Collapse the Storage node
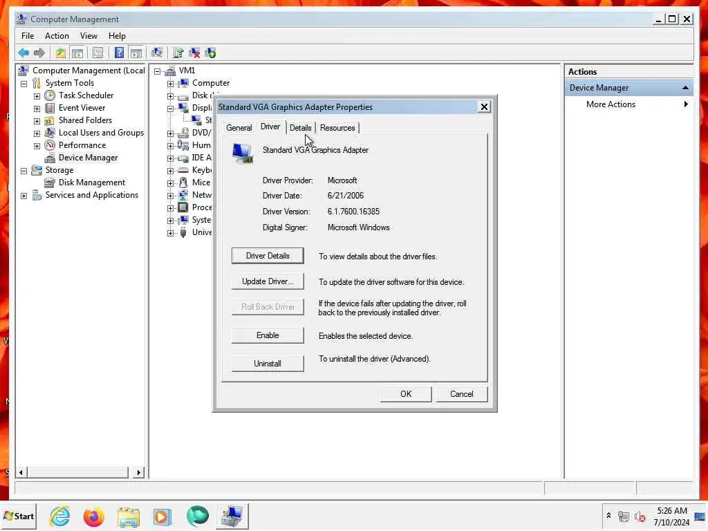The width and height of the screenshot is (708, 531). [x=24, y=171]
